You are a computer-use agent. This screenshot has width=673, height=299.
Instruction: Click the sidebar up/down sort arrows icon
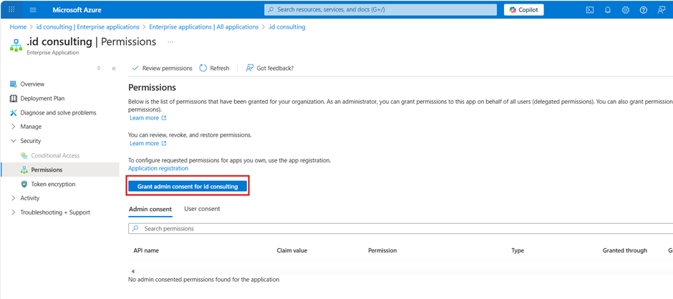tap(99, 68)
